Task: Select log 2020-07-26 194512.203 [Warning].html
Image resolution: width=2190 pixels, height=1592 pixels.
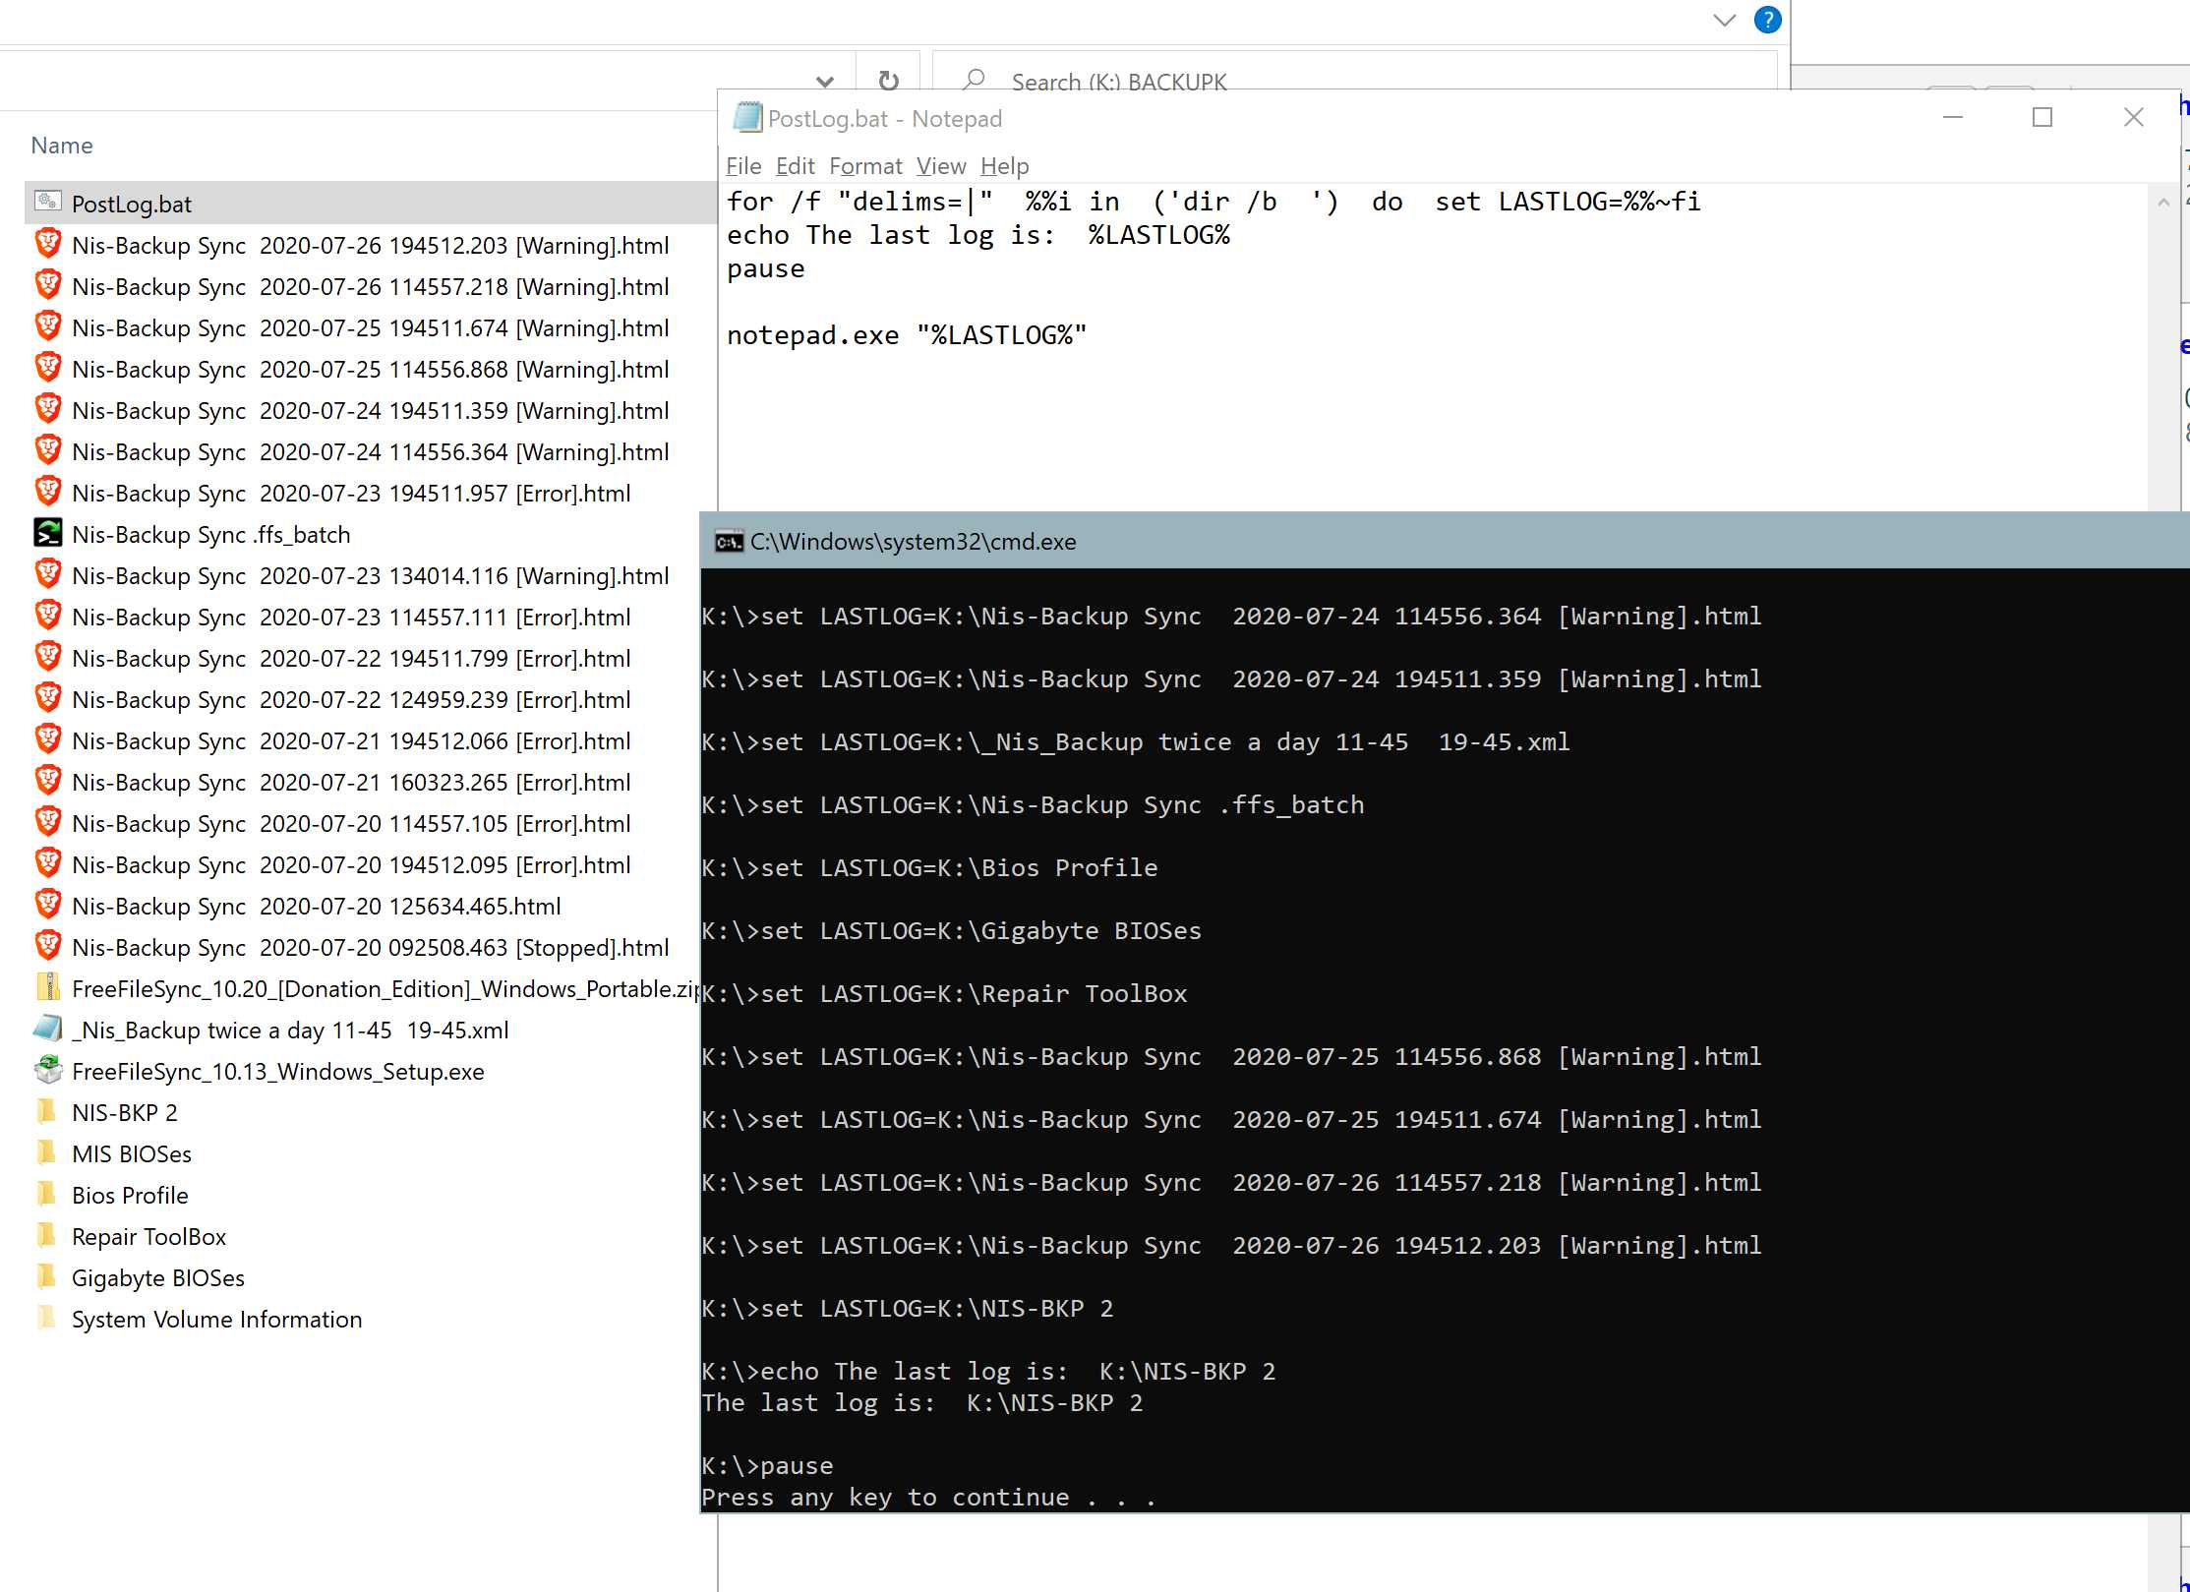Action: click(x=370, y=245)
